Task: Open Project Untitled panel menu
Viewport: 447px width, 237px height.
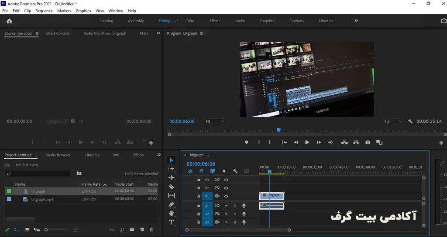Action: point(37,155)
